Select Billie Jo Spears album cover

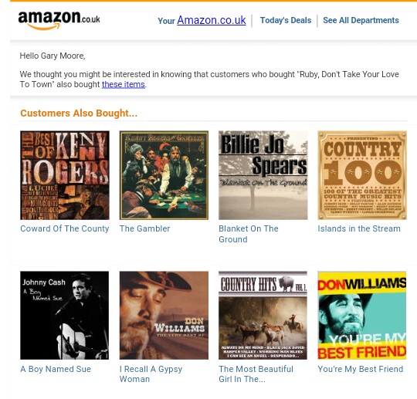[x=263, y=175]
